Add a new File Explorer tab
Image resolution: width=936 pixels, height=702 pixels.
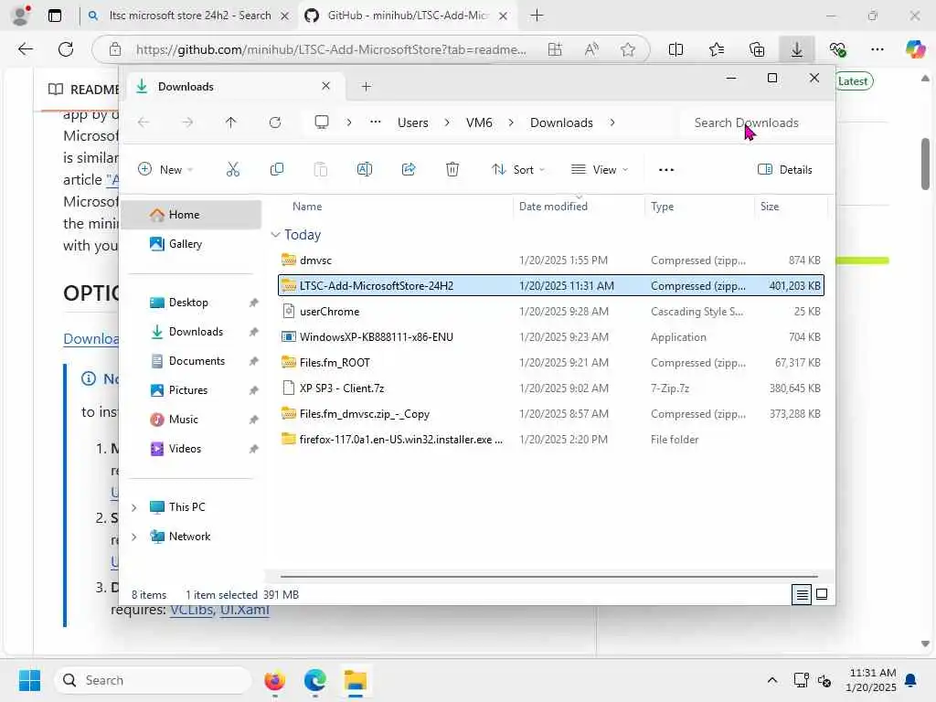coord(366,87)
